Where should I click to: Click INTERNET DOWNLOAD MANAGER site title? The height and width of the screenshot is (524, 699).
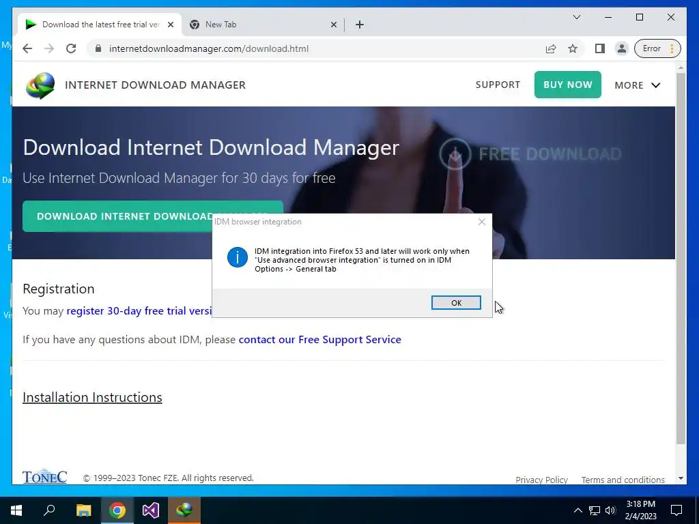(155, 85)
